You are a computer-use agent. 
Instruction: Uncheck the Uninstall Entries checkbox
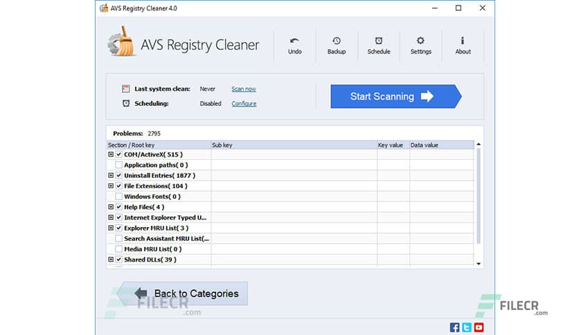coord(118,176)
